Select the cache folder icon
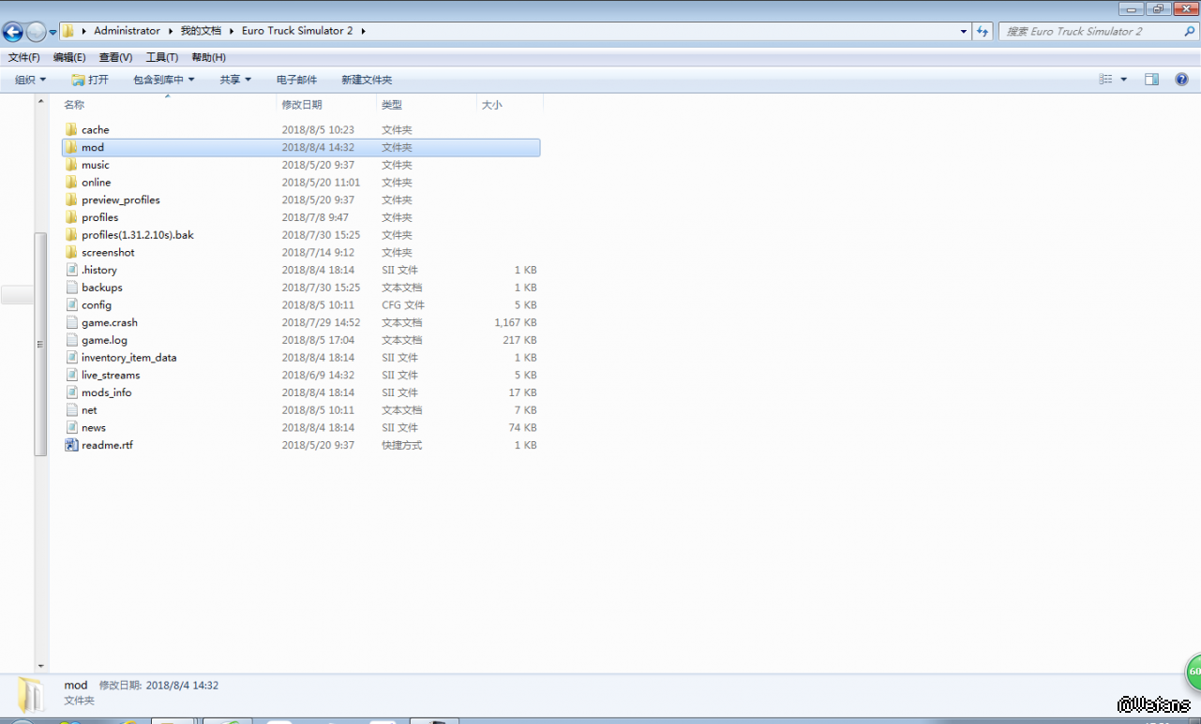The image size is (1201, 724). 71,130
